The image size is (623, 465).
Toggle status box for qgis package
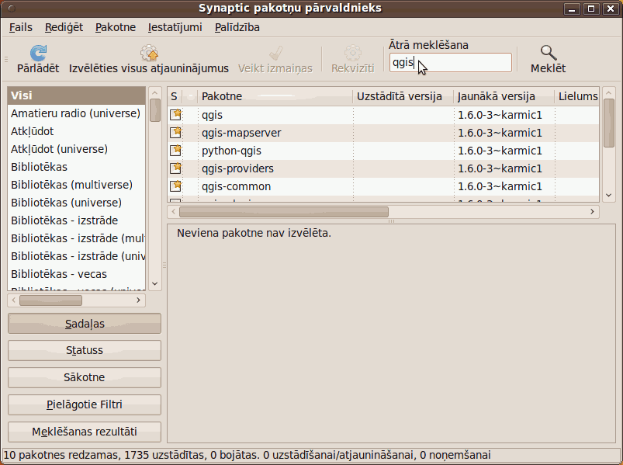pyautogui.click(x=175, y=114)
